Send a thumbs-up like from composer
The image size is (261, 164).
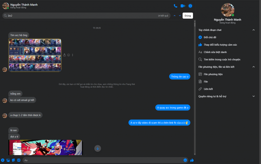[x=192, y=160]
